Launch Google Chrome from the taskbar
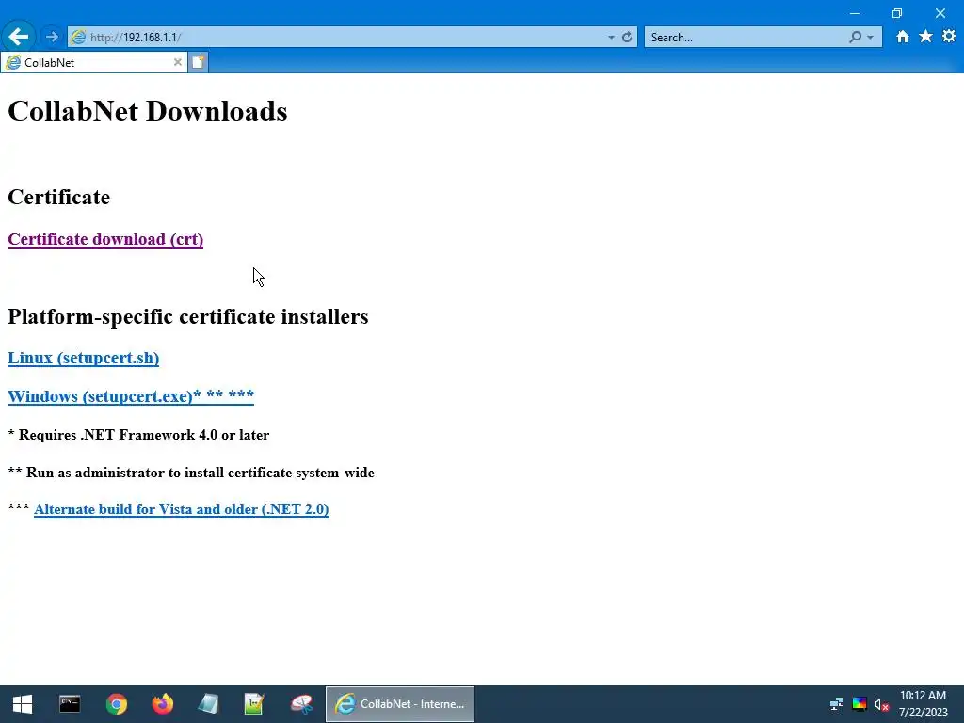This screenshot has height=723, width=964. [116, 704]
